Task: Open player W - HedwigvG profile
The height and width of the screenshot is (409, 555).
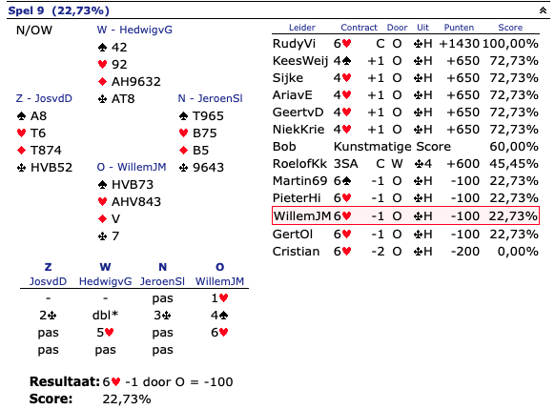Action: coord(134,30)
